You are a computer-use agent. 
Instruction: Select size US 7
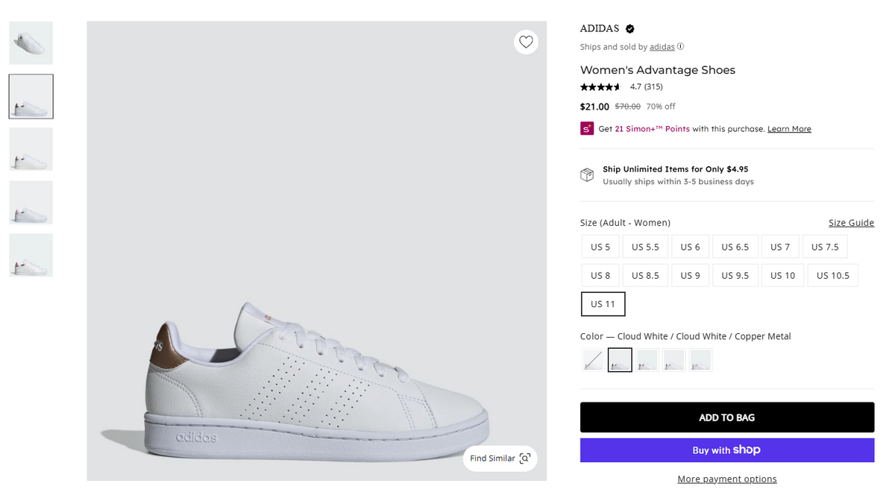(x=780, y=247)
